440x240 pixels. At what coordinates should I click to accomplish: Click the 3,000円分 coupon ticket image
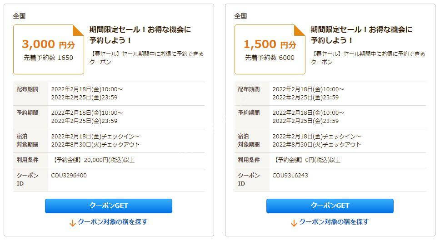[49, 49]
